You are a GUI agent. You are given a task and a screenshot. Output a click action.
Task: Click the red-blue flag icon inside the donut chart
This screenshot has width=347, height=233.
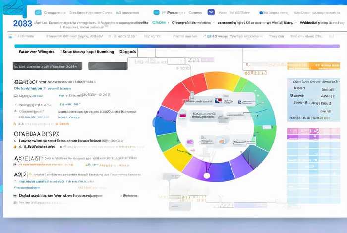coord(218,101)
